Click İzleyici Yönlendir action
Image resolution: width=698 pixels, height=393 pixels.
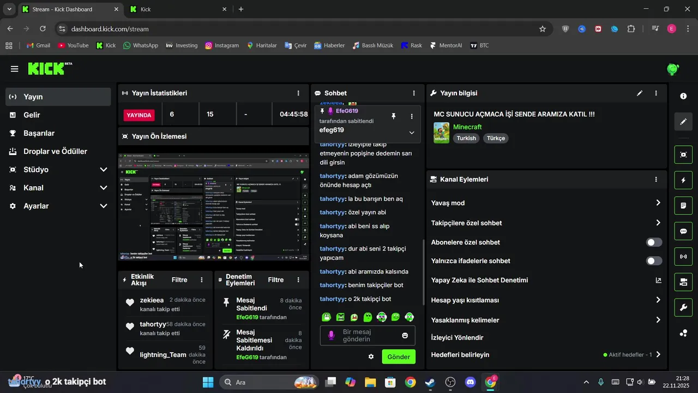(457, 337)
